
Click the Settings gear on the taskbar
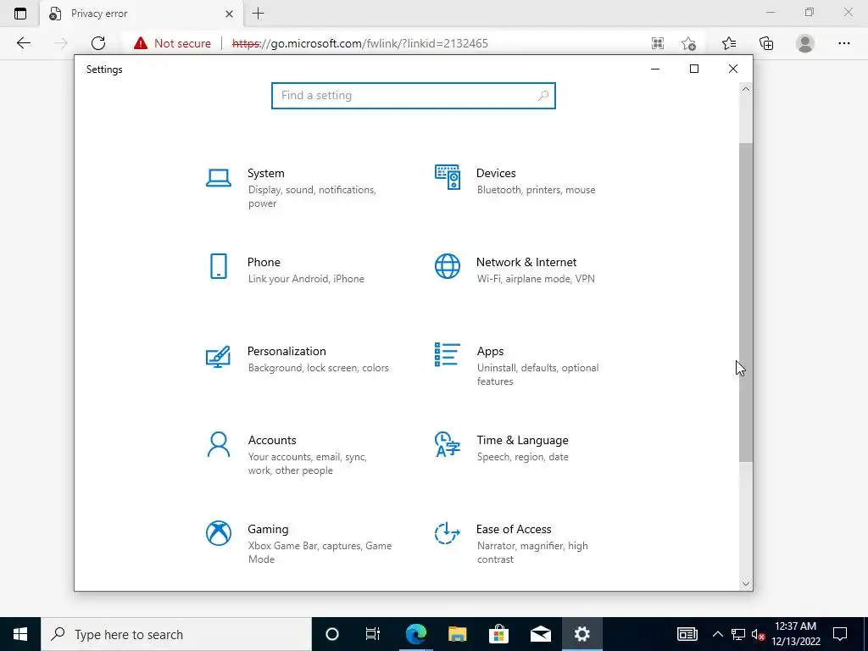pos(581,634)
